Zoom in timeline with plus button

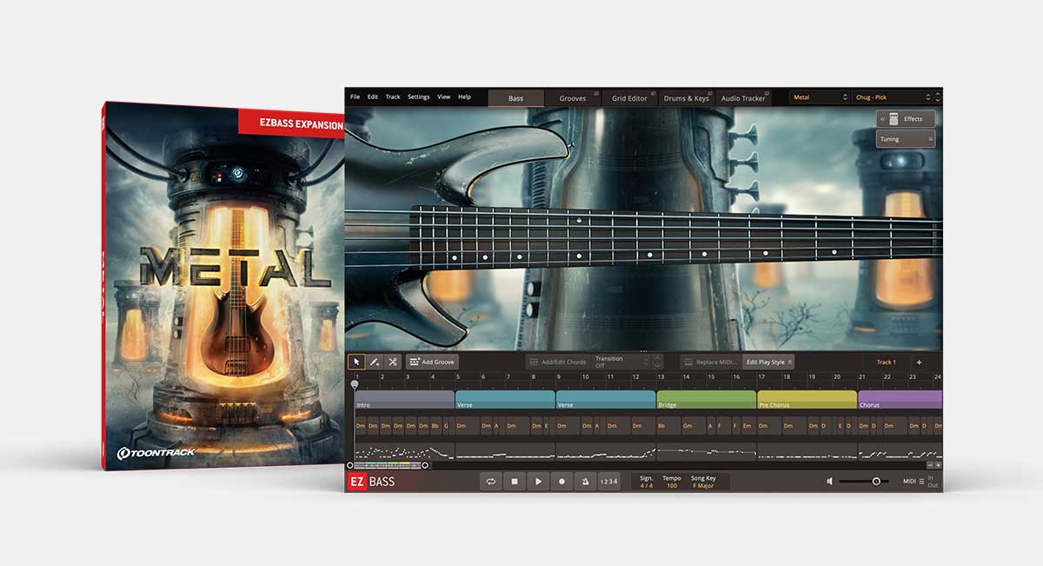[938, 465]
